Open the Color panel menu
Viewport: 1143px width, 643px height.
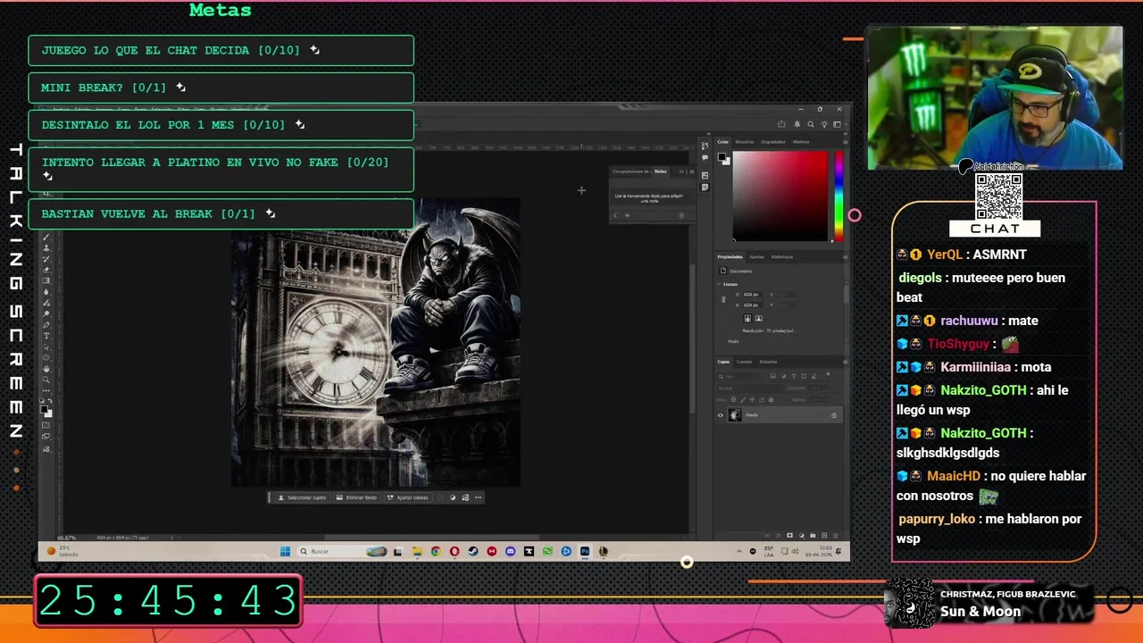pyautogui.click(x=845, y=142)
